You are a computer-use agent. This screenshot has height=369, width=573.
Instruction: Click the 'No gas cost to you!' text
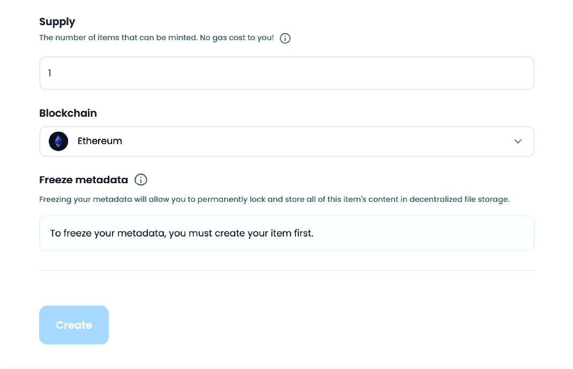[x=237, y=39]
